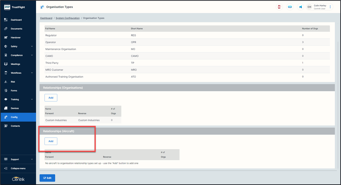Add a new aircraft relationship
The width and height of the screenshot is (341, 185).
click(x=51, y=141)
